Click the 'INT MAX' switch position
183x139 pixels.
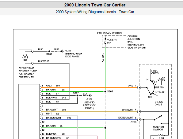(x=159, y=92)
